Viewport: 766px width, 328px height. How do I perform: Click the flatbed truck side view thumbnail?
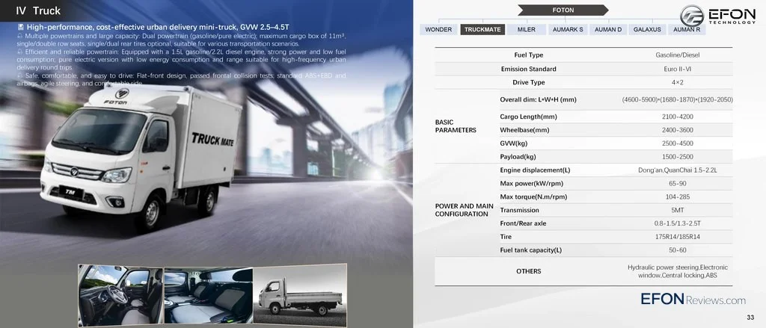(x=300, y=296)
